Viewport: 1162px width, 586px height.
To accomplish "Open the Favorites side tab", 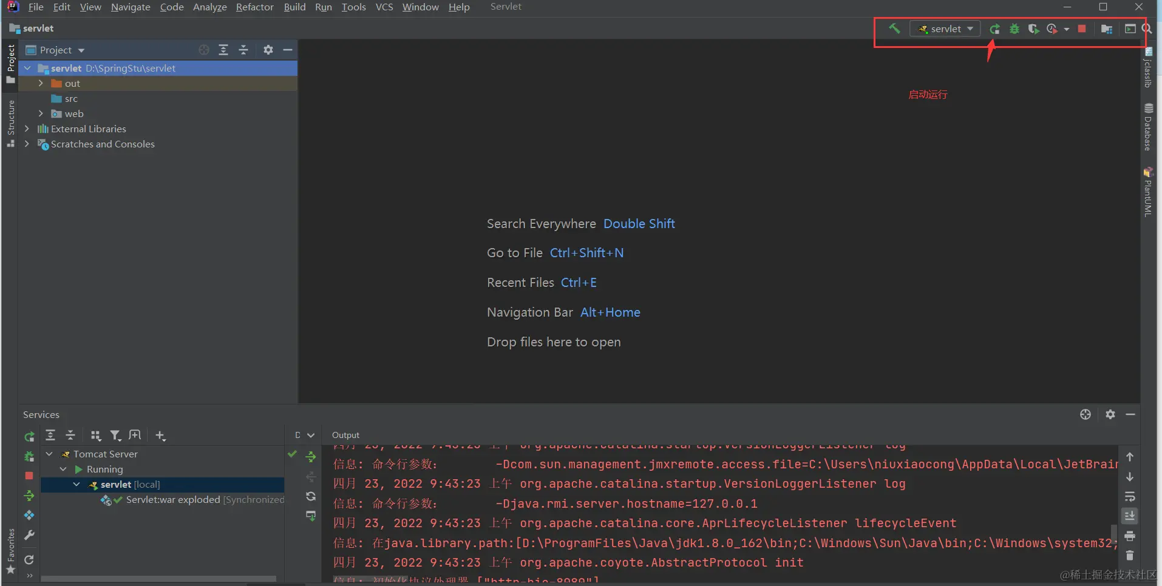I will pos(10,551).
